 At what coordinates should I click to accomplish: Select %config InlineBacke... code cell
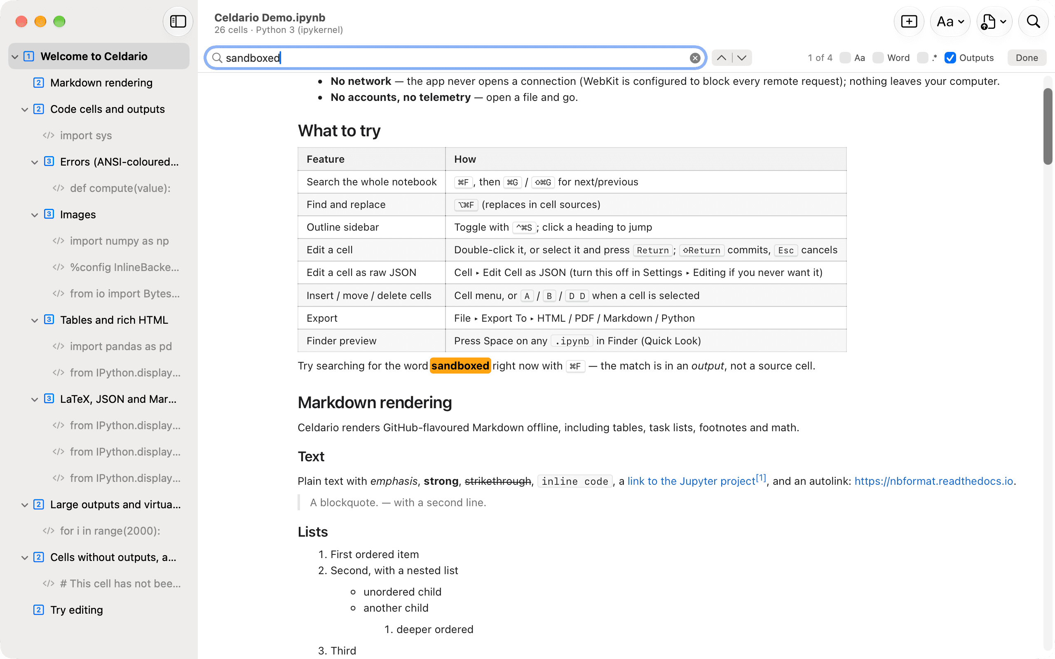click(99, 267)
